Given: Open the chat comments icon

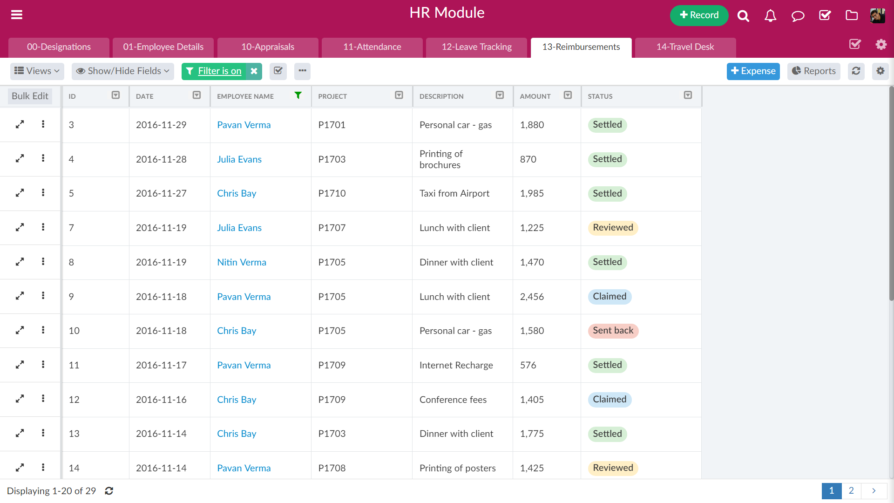Looking at the screenshot, I should coord(798,16).
